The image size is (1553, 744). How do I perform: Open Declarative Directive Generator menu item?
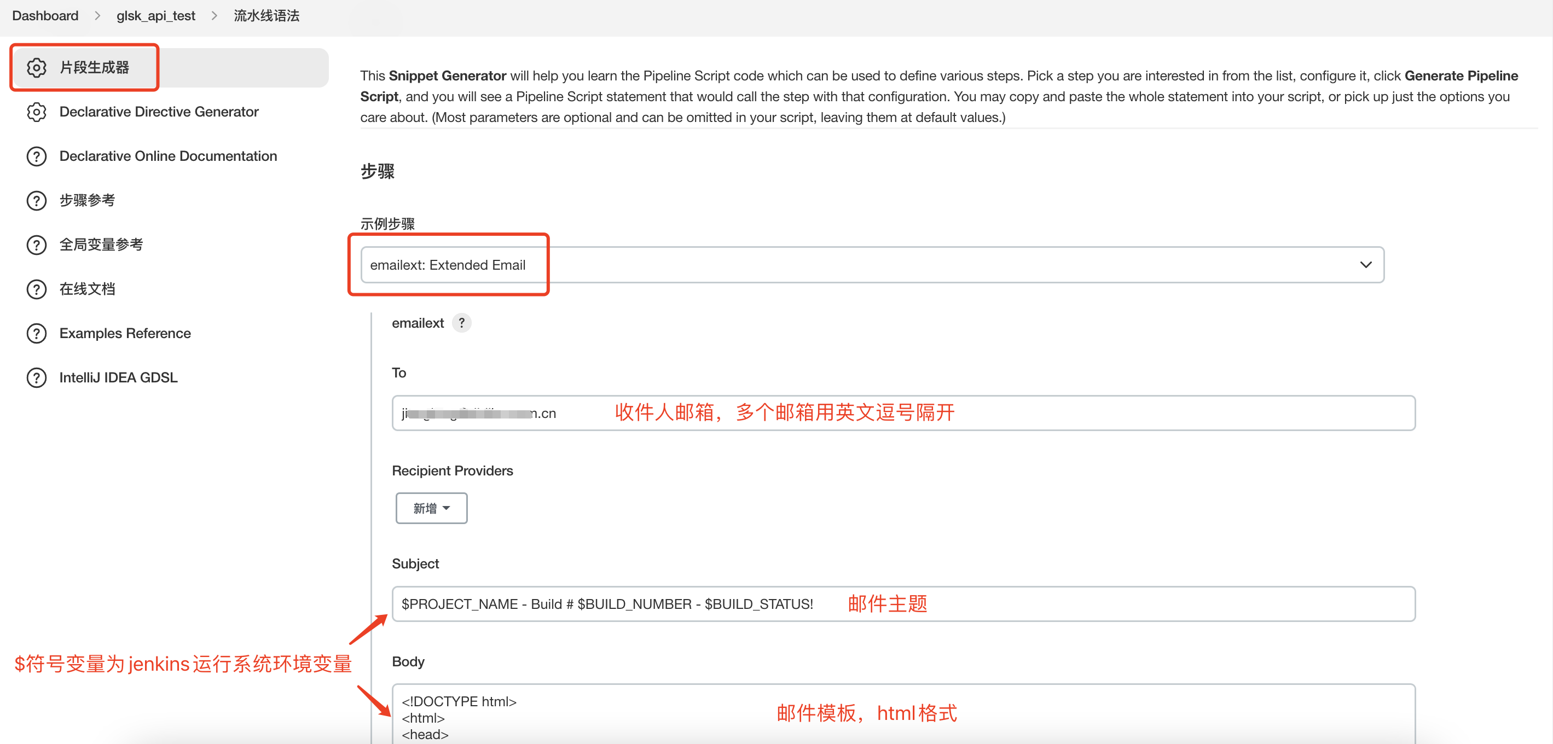(159, 112)
